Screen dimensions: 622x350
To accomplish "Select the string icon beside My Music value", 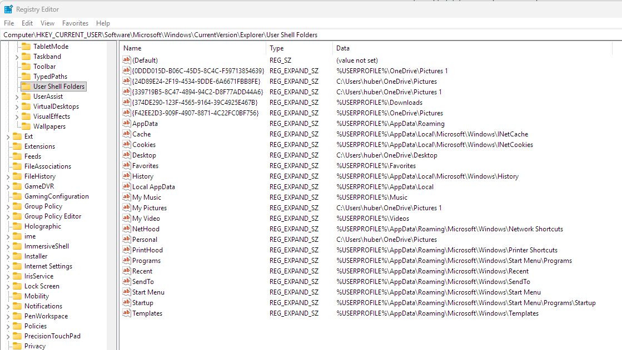I will 127,197.
